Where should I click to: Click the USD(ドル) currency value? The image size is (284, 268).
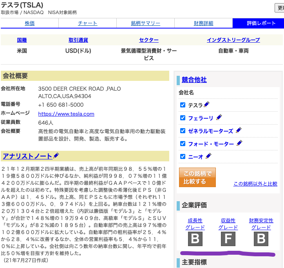click(x=78, y=51)
